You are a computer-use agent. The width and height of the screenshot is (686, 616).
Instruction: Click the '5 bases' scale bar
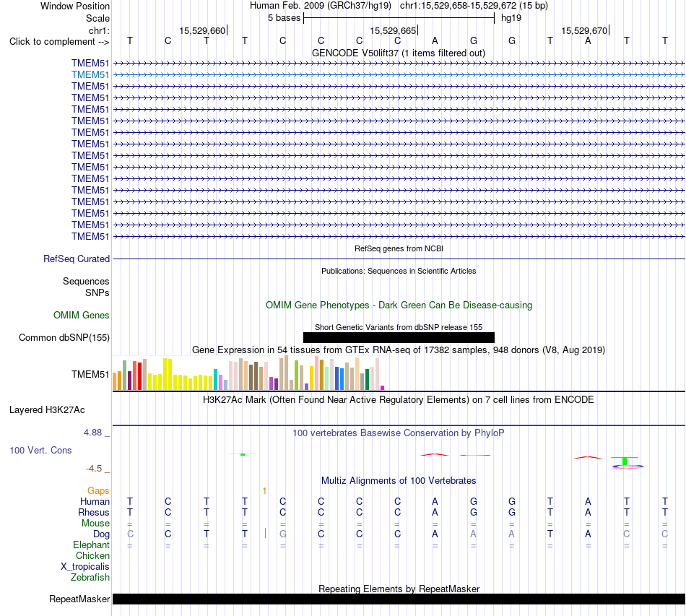(x=399, y=18)
